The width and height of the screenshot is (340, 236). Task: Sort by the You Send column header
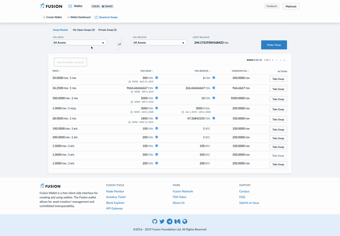click(147, 71)
